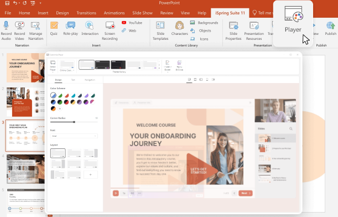Switch to the Text tab in player settings
This screenshot has height=217, width=338.
tap(73, 80)
